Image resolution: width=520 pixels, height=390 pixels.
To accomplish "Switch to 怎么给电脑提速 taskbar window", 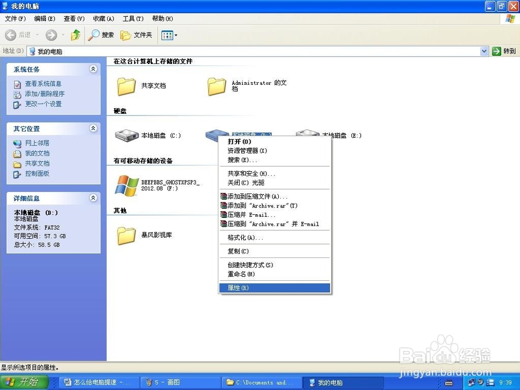I will pyautogui.click(x=98, y=382).
